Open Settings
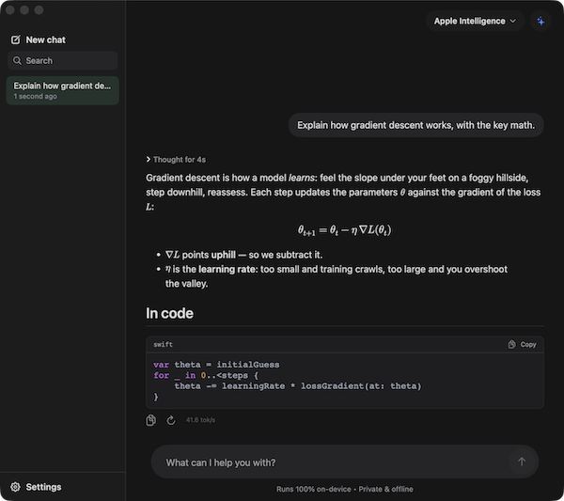The width and height of the screenshot is (564, 501). point(36,487)
